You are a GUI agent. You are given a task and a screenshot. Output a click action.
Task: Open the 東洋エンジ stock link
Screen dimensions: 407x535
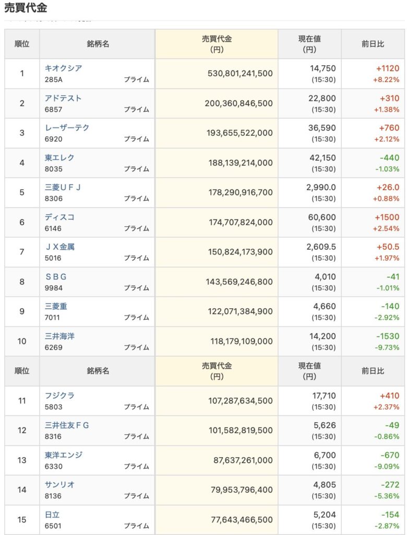pos(63,455)
